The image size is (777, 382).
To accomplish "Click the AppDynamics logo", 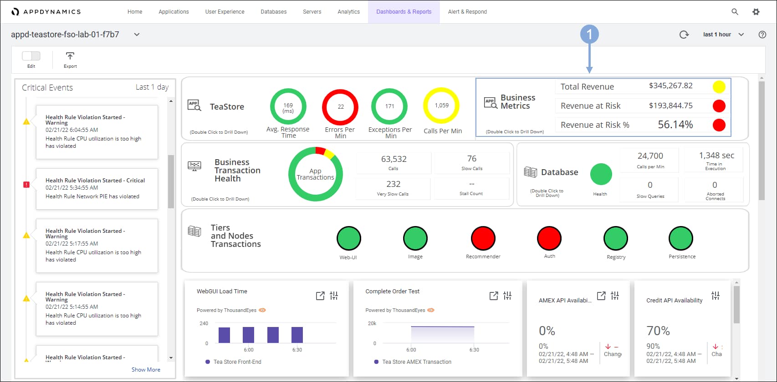I will coord(46,12).
